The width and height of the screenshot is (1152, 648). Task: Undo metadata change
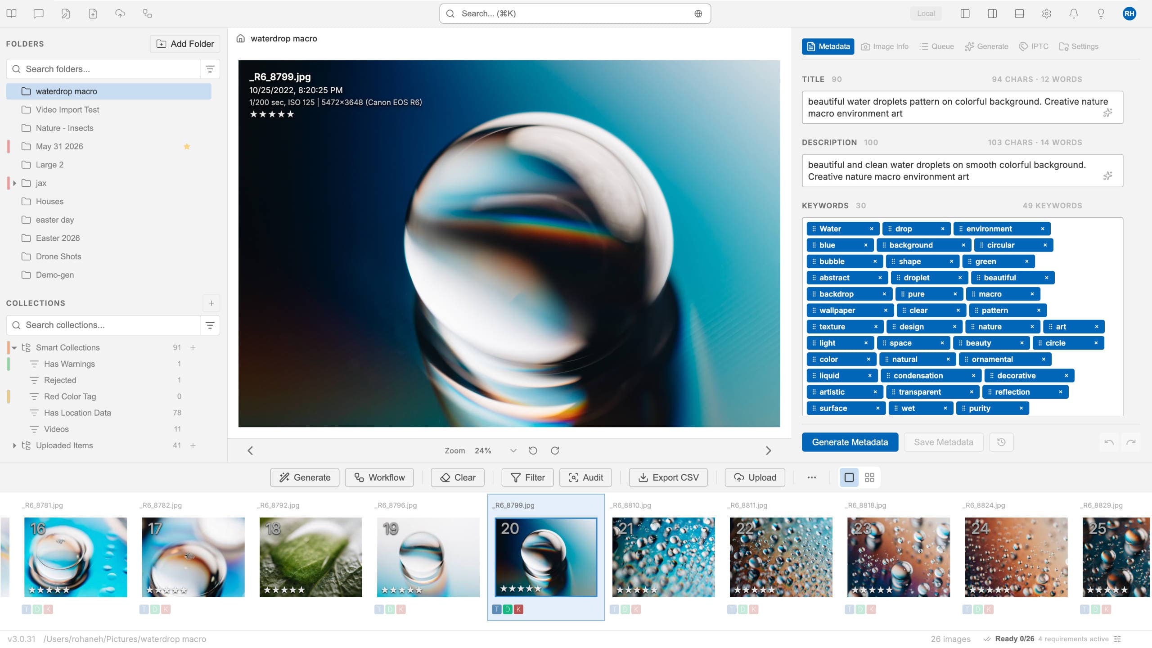point(1109,442)
